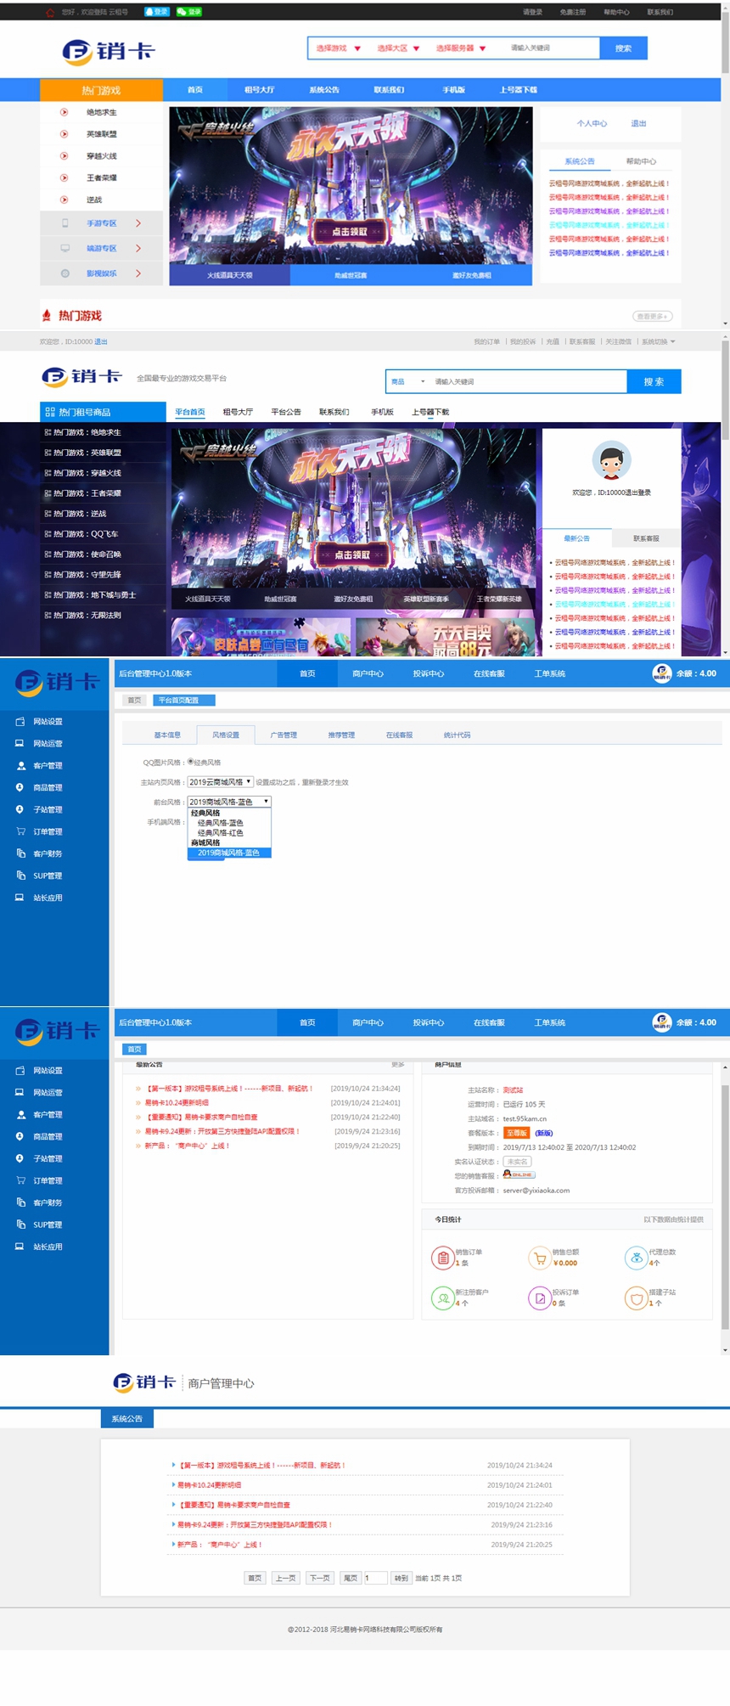Click the 新注册客户 green user icon
The image size is (730, 1706).
pos(442,1298)
